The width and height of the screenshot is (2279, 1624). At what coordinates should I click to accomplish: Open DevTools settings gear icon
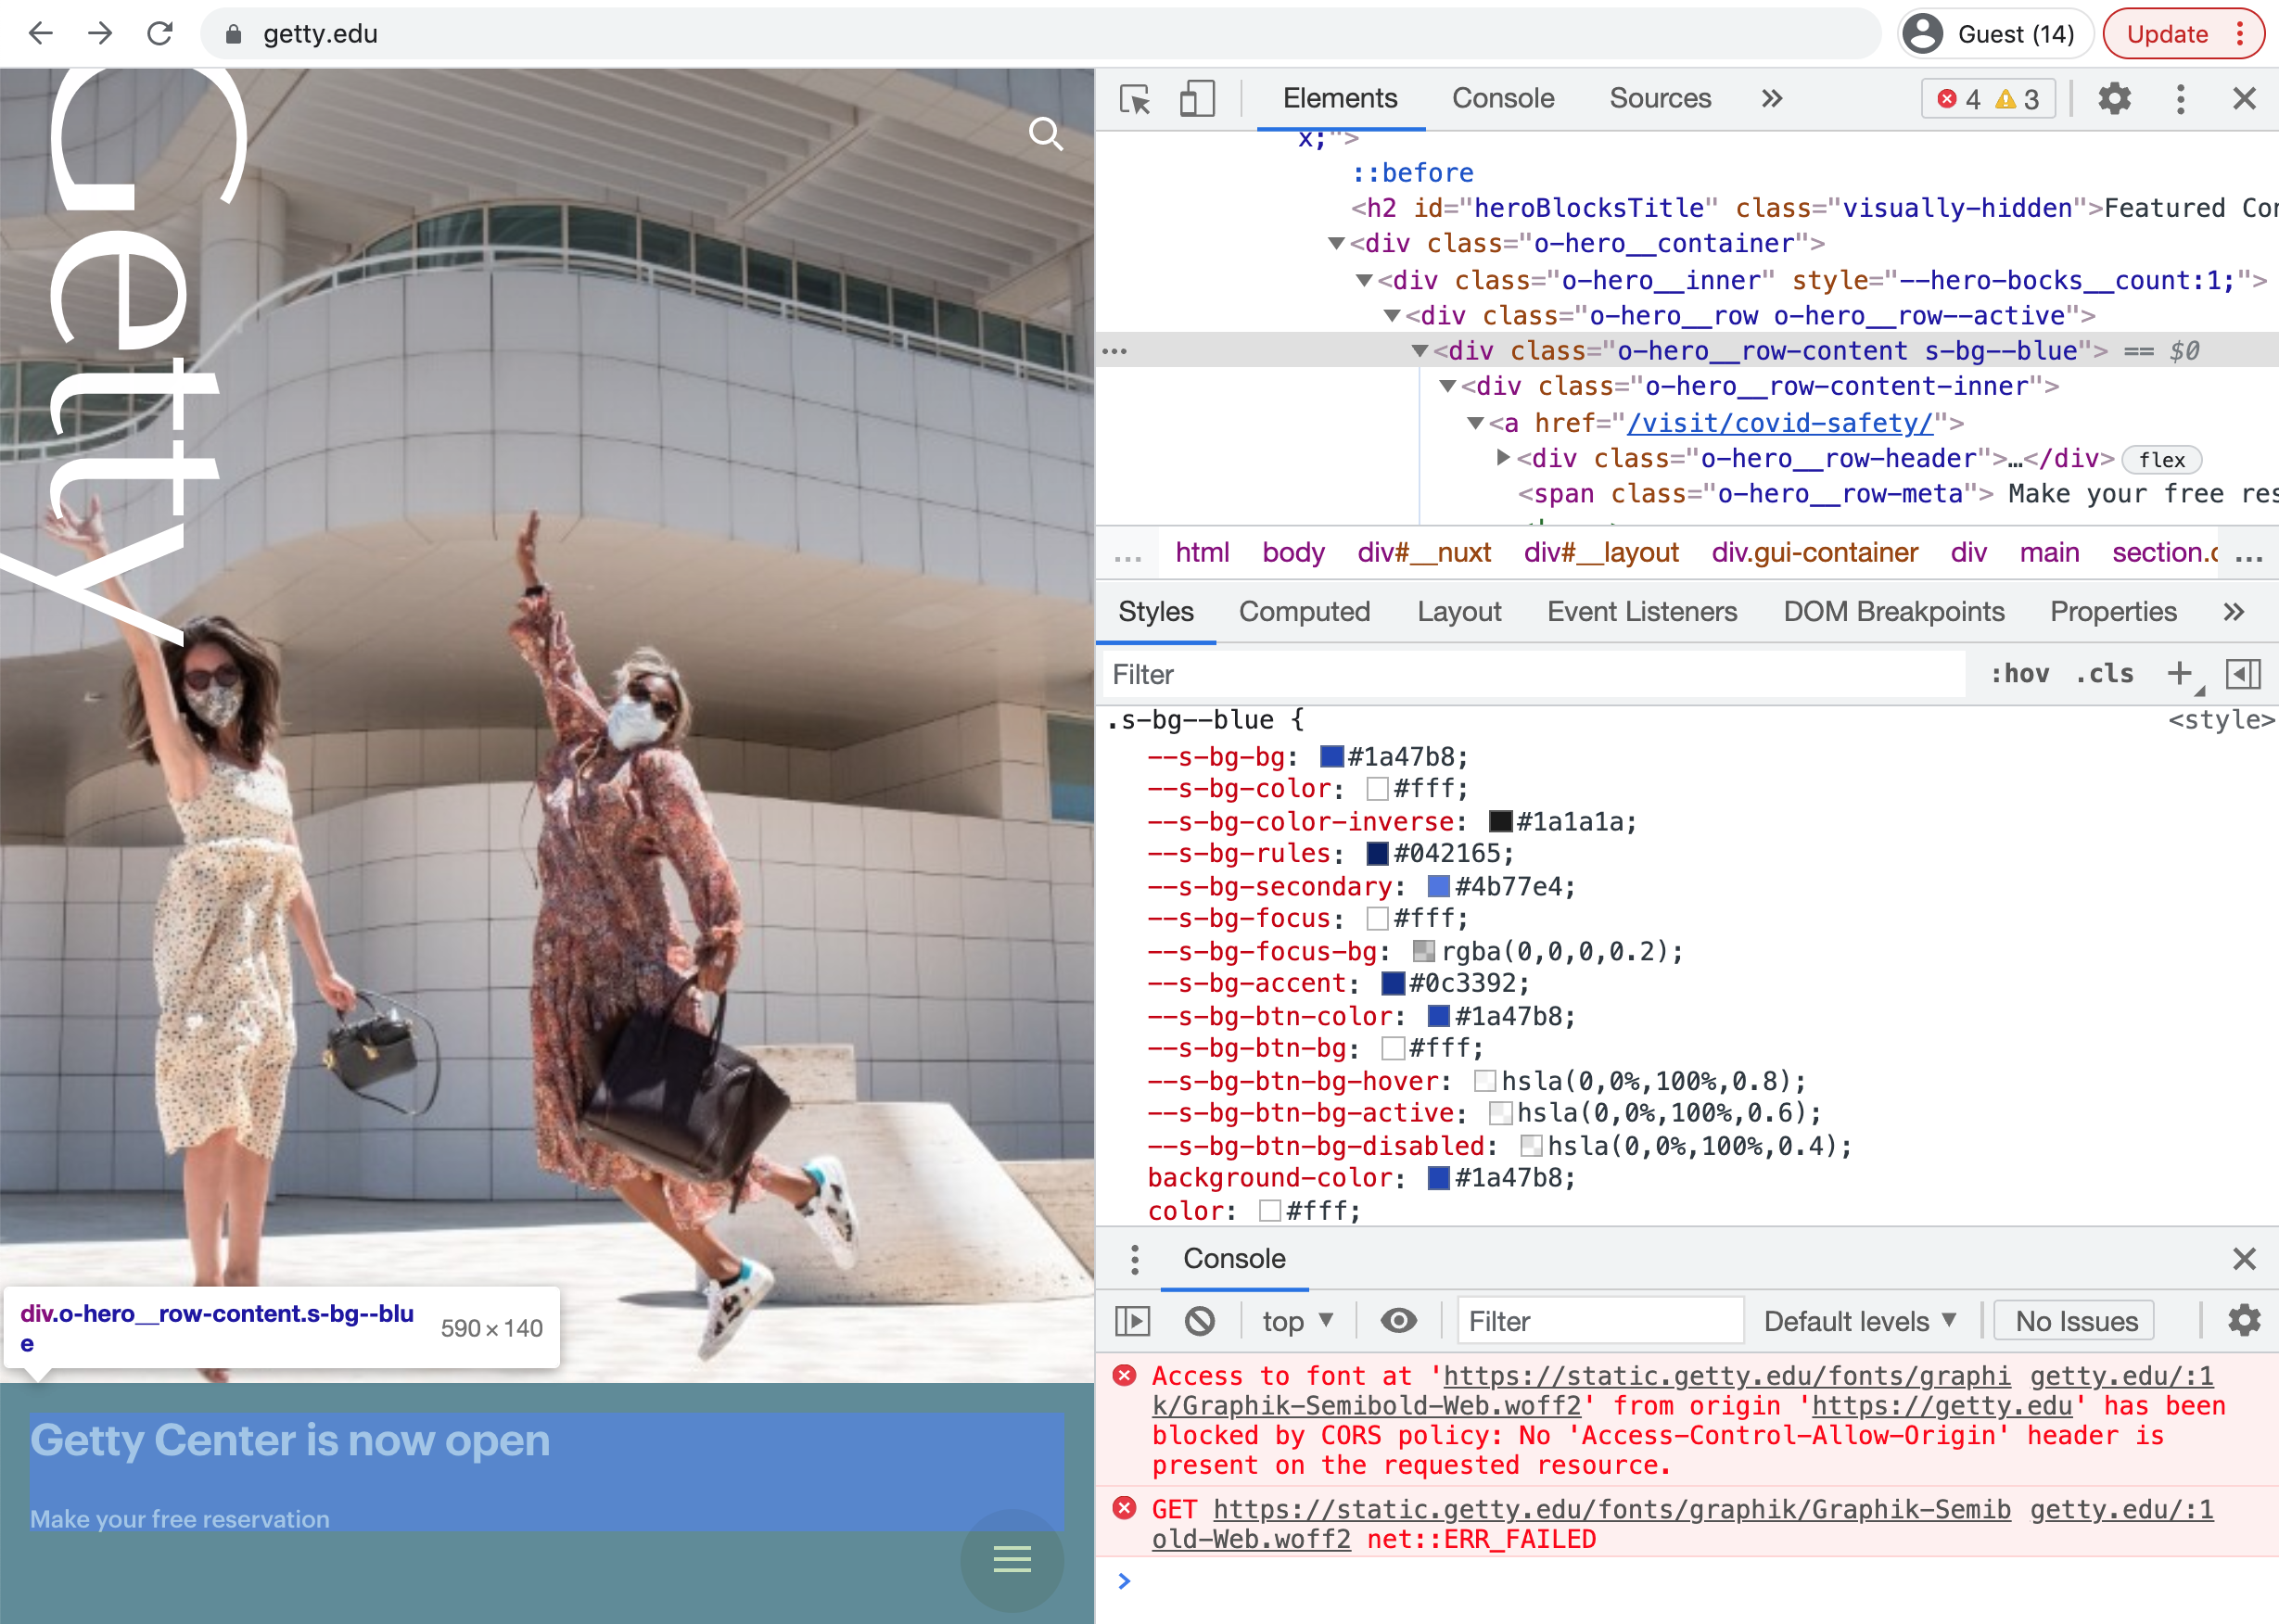pos(2114,99)
